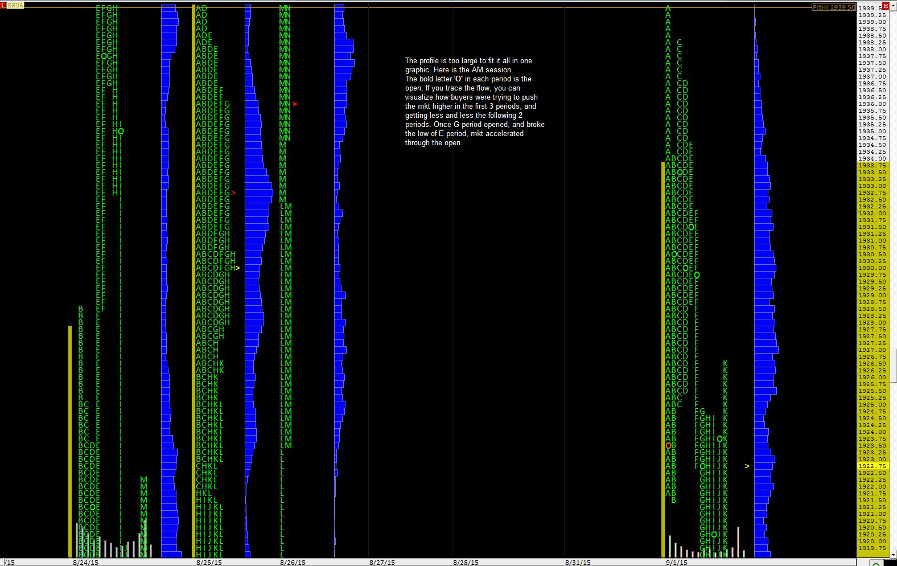Click the orange O open marker on 9/1 profile
This screenshot has height=566, width=897.
point(668,445)
